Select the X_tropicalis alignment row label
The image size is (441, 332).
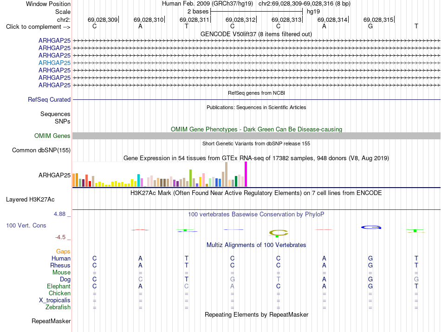click(55, 300)
